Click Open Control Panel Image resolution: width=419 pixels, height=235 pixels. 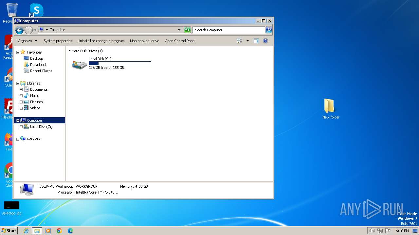(180, 41)
